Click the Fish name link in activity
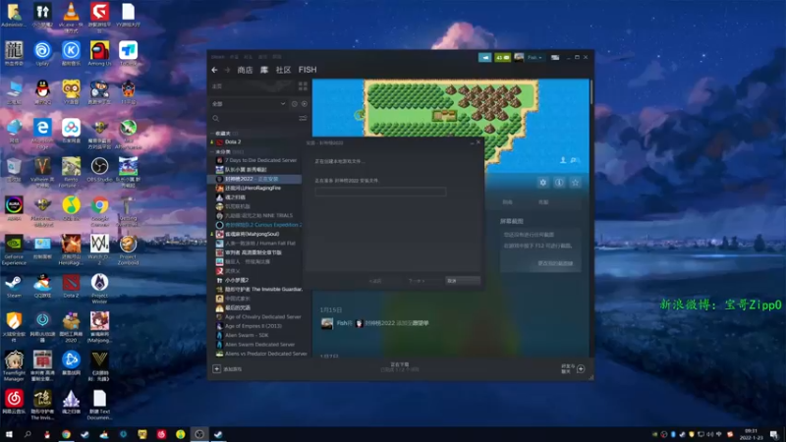Screen dimensions: 786x442 click(344, 323)
